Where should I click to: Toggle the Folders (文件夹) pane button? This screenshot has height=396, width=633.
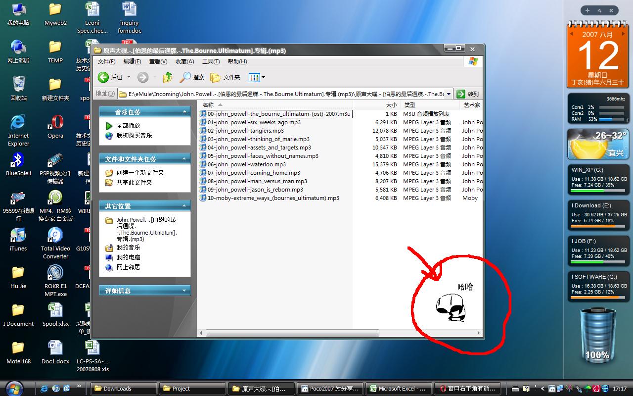pyautogui.click(x=225, y=77)
